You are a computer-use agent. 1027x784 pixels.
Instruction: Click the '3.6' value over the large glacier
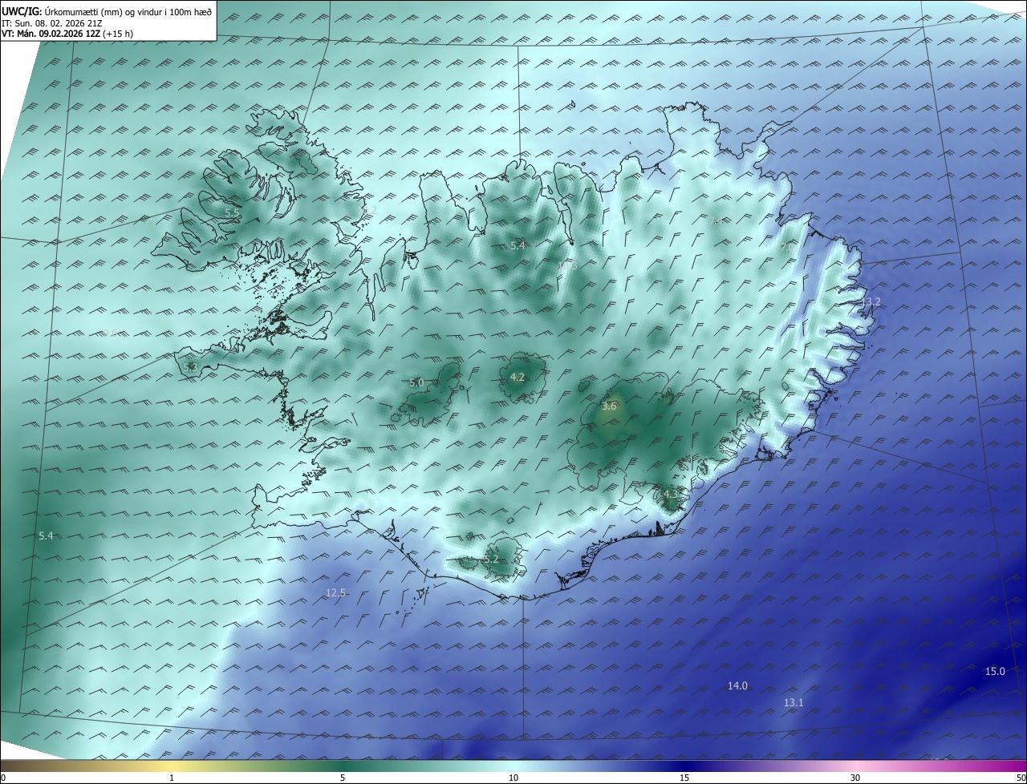click(609, 406)
